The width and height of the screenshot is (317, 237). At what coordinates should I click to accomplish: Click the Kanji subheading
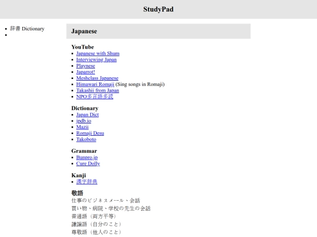tap(79, 176)
